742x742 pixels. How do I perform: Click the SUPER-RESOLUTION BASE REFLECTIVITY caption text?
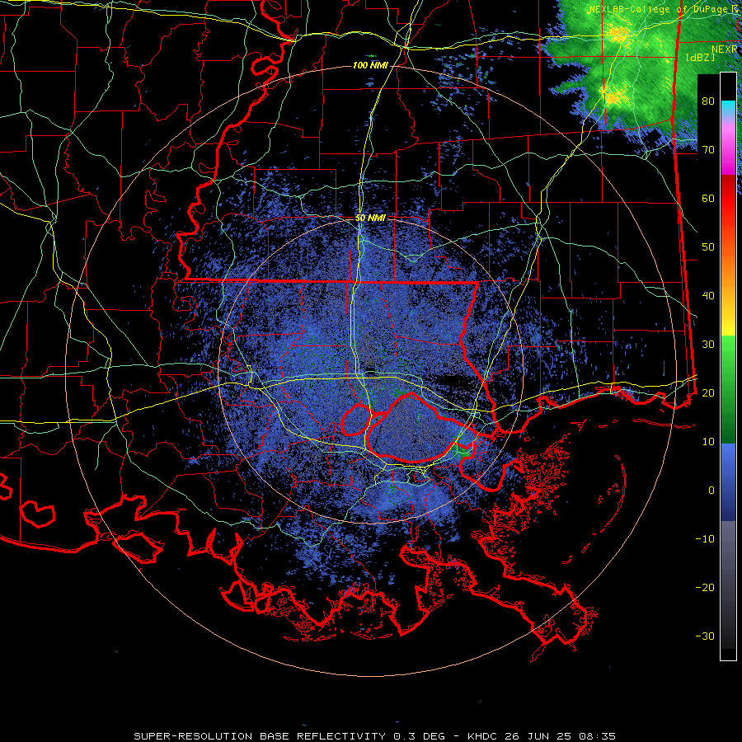[260, 736]
